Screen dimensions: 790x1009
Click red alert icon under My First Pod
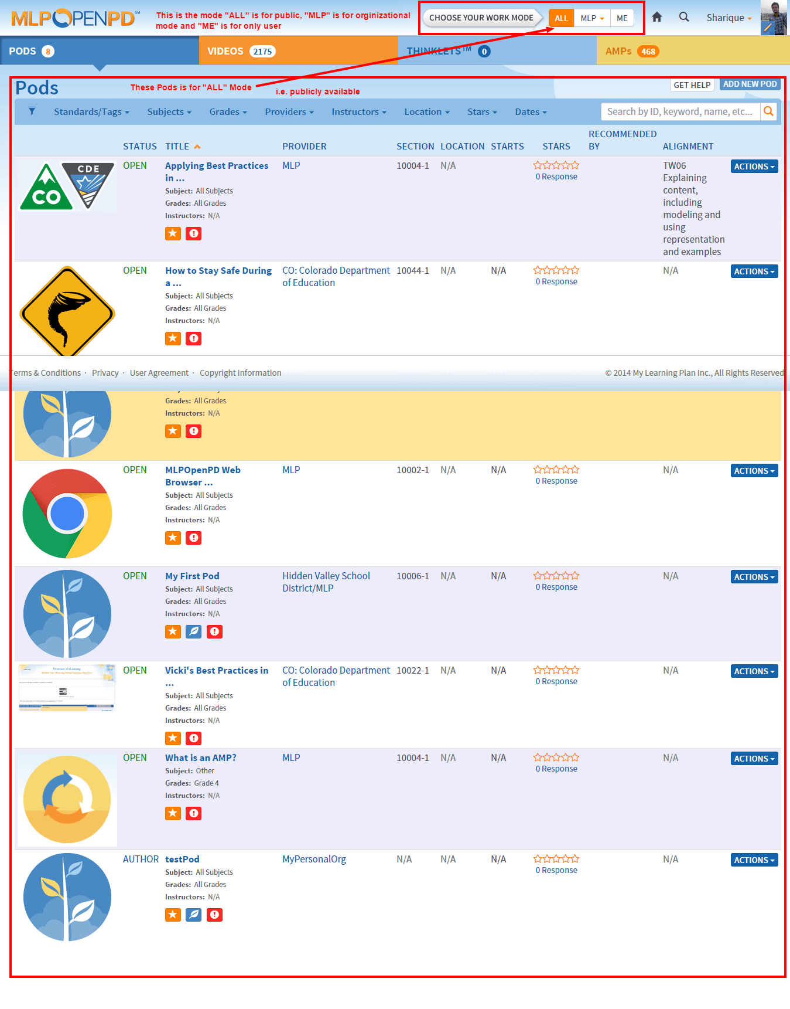214,631
